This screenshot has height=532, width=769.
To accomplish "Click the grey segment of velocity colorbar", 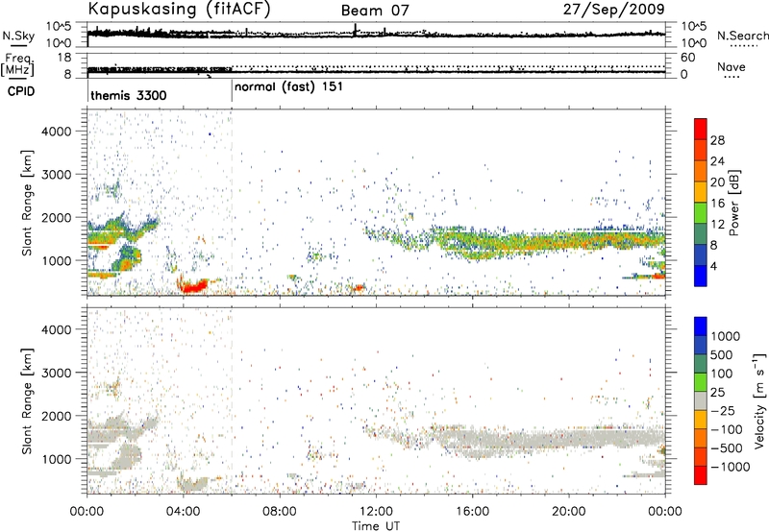I will pos(701,400).
